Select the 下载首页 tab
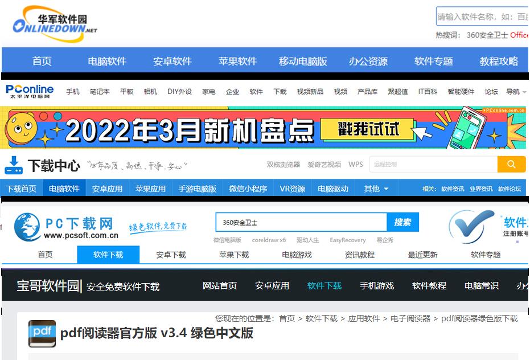This screenshot has height=360, width=530. [x=21, y=189]
